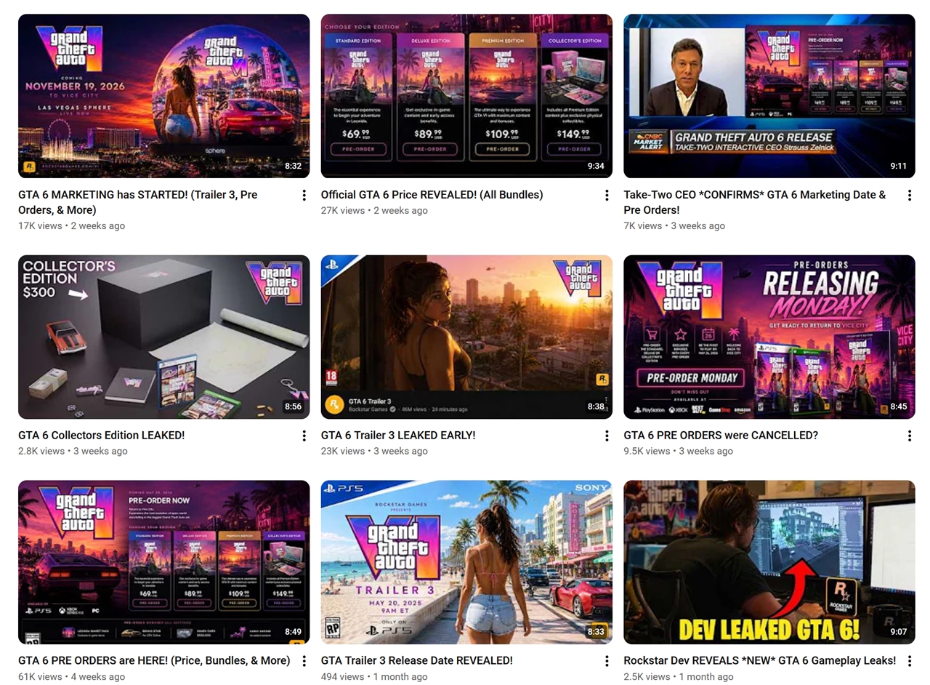
Task: Open action menu for Take-Two CEO CONFIRMS video
Action: pos(909,195)
